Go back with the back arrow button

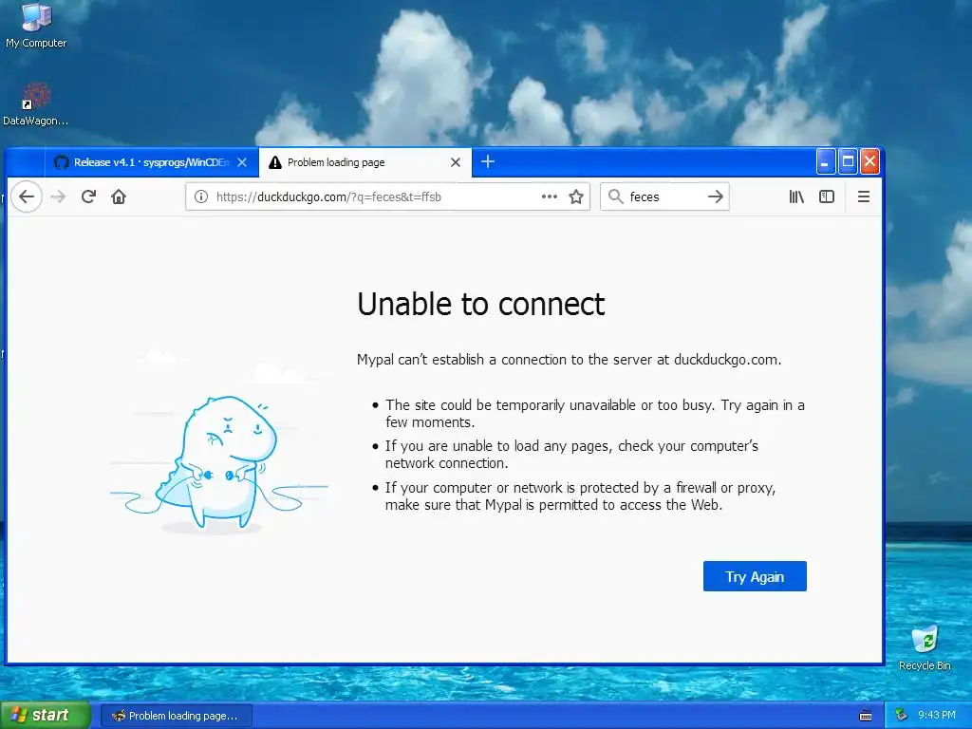pos(27,197)
